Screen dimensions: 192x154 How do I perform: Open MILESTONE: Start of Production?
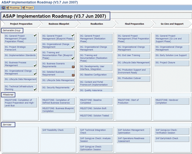click(x=133, y=101)
